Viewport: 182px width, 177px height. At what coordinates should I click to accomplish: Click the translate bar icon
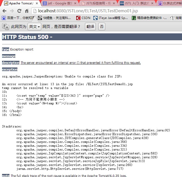5,27
